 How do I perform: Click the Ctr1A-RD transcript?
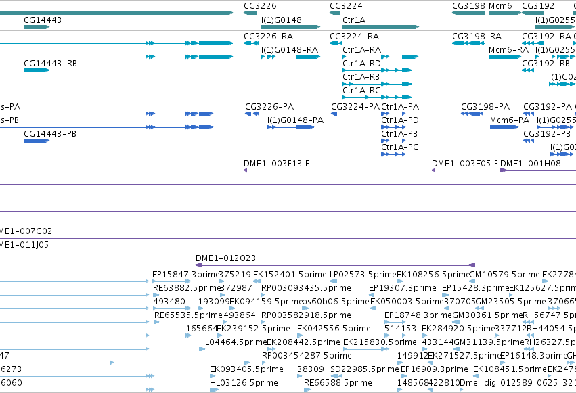(x=377, y=70)
